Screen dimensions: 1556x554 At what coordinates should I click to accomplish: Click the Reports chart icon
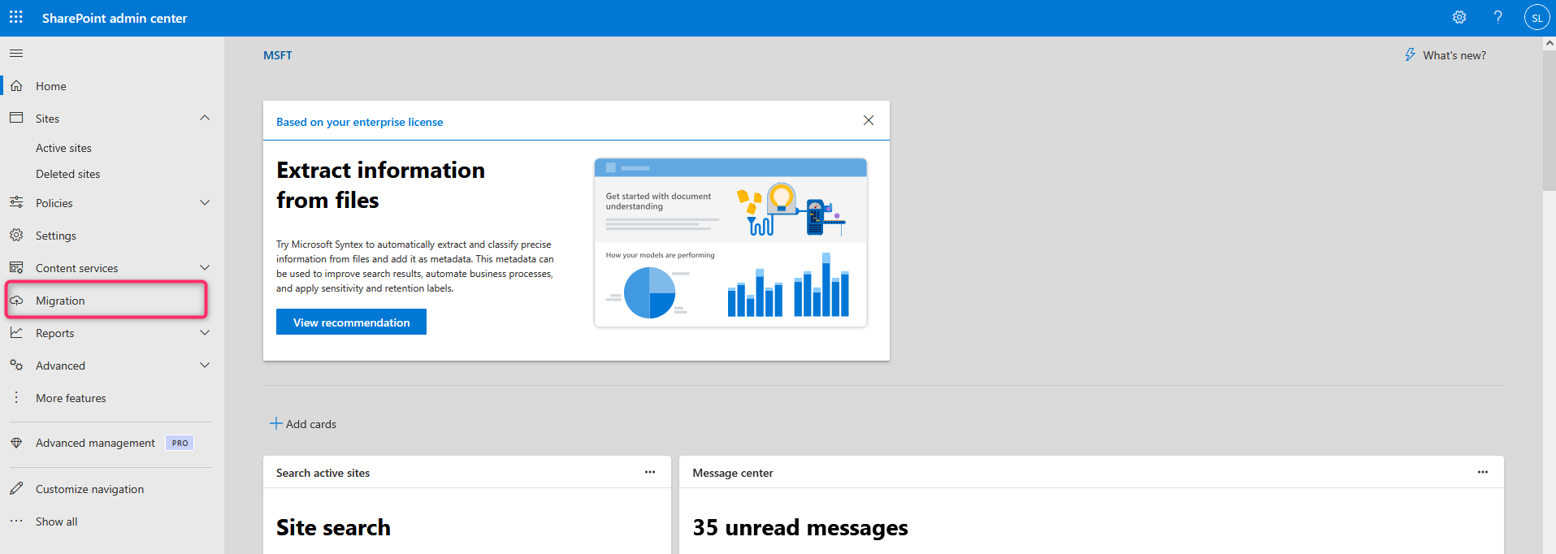point(16,332)
